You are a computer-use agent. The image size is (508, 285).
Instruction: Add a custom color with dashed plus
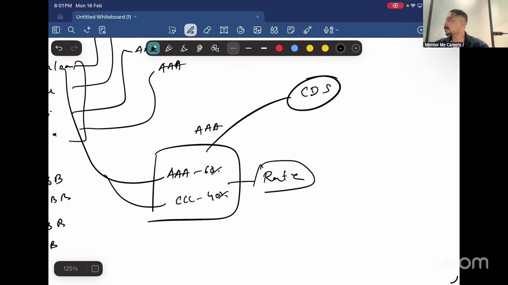[356, 48]
